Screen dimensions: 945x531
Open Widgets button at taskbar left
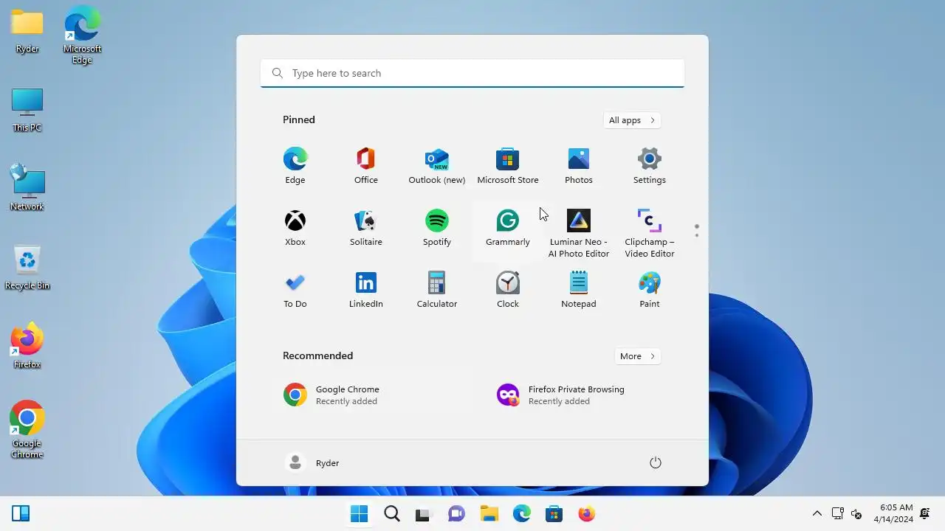[21, 514]
